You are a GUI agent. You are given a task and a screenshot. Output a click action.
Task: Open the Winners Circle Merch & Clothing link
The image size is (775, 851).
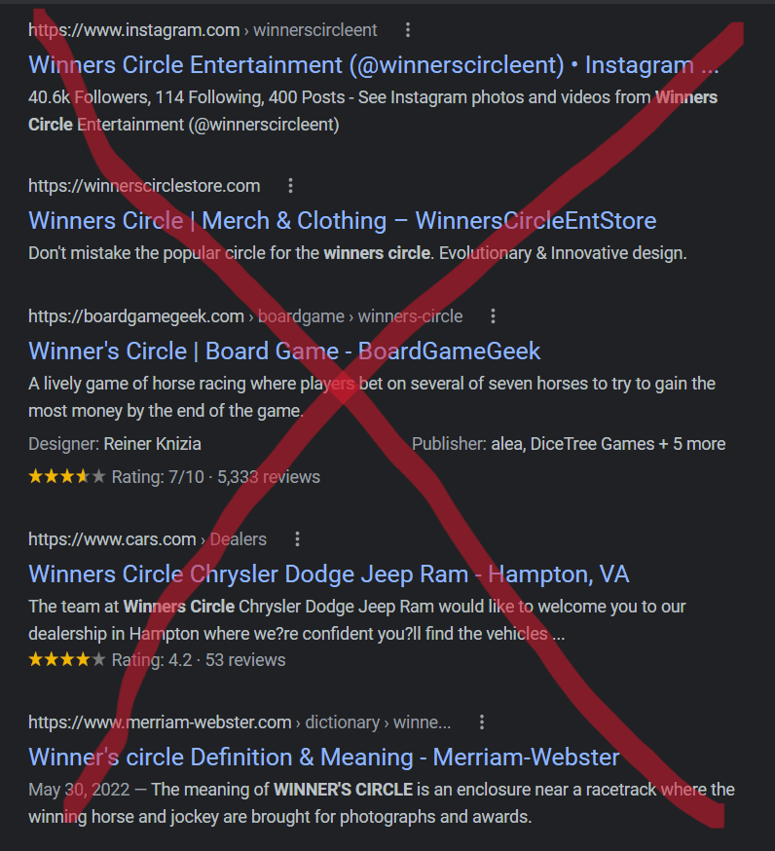click(x=343, y=220)
